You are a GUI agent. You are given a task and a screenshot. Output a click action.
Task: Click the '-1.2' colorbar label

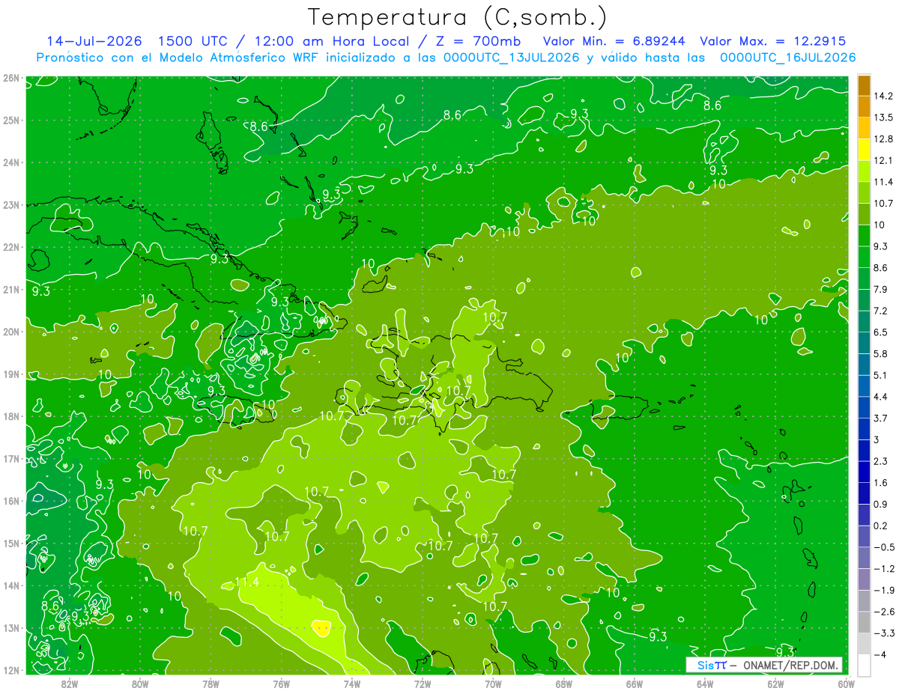coord(886,569)
